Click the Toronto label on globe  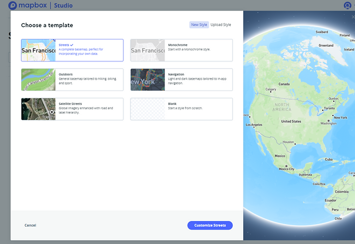coord(329,108)
